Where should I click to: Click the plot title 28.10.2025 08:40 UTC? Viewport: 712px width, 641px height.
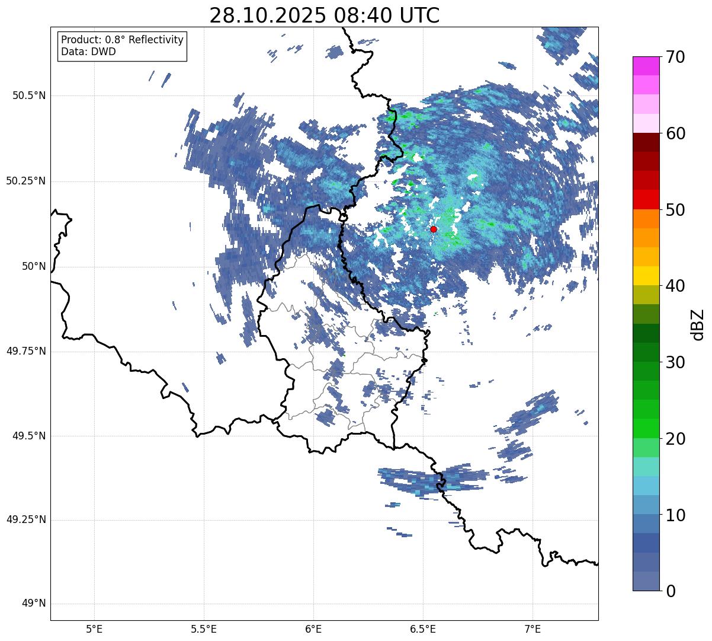pyautogui.click(x=325, y=15)
